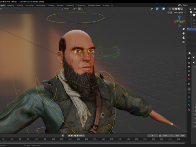
Task: Click the Scene name field
Action: click(189, 5)
